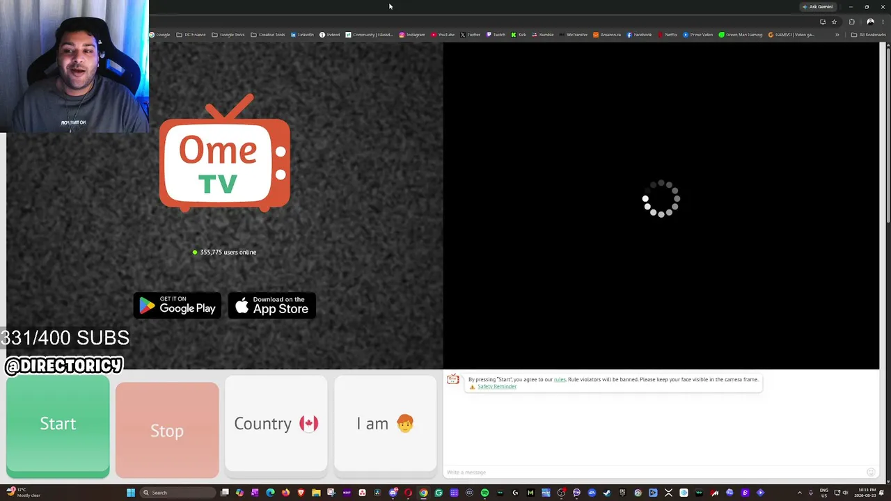
Task: Open the Windows Start menu
Action: [x=131, y=493]
